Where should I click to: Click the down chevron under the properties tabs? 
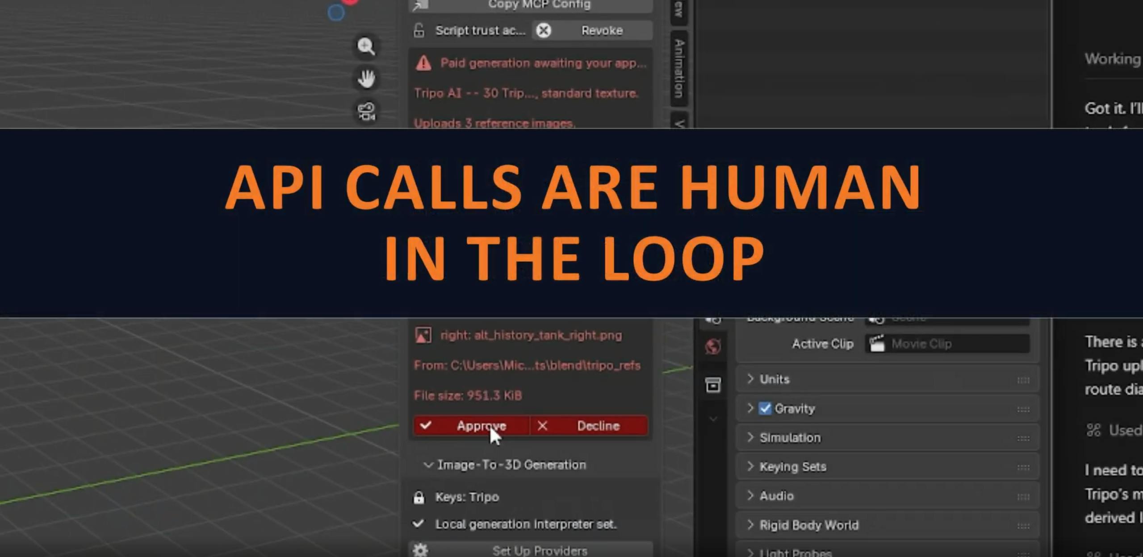point(713,419)
